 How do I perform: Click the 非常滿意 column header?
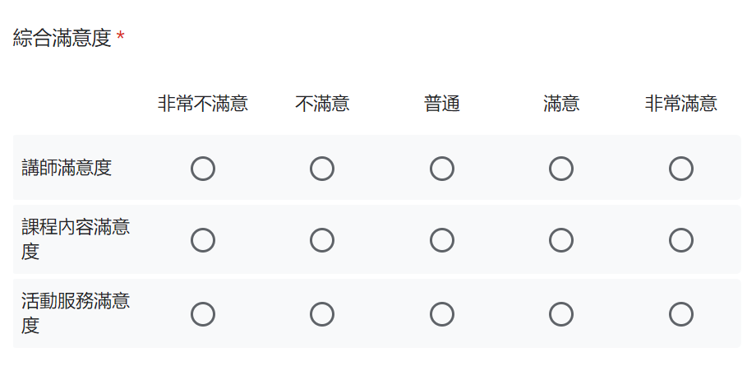(680, 104)
